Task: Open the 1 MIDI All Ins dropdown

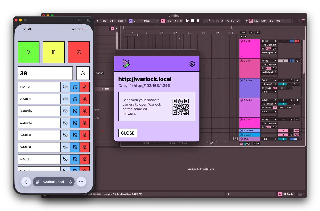Action: tap(269, 41)
